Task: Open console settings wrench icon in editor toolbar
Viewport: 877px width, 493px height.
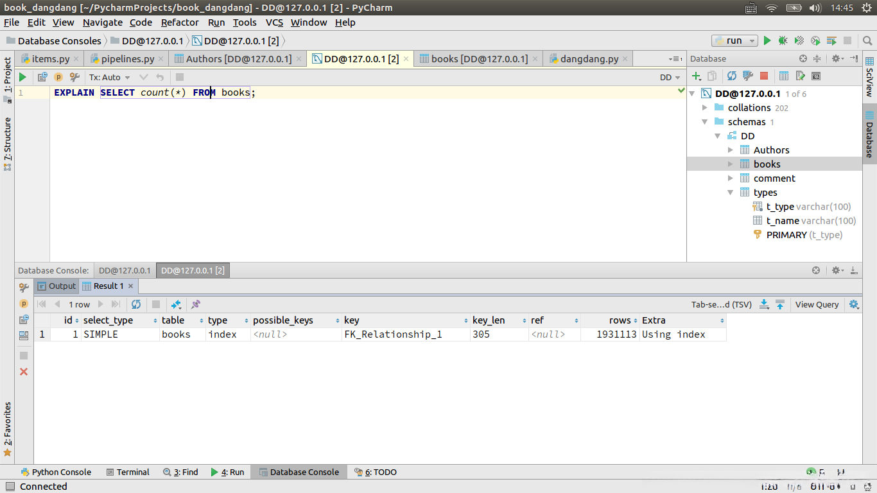Action: (74, 77)
